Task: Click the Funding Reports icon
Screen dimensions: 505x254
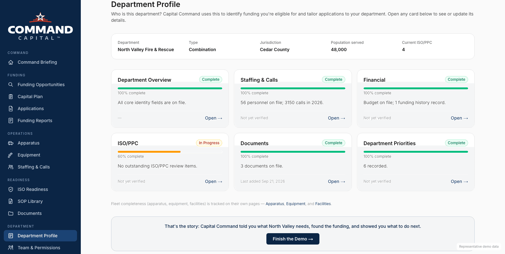Action: point(11,121)
